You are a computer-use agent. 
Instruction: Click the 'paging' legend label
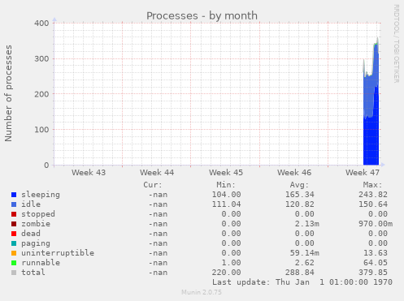(x=36, y=243)
